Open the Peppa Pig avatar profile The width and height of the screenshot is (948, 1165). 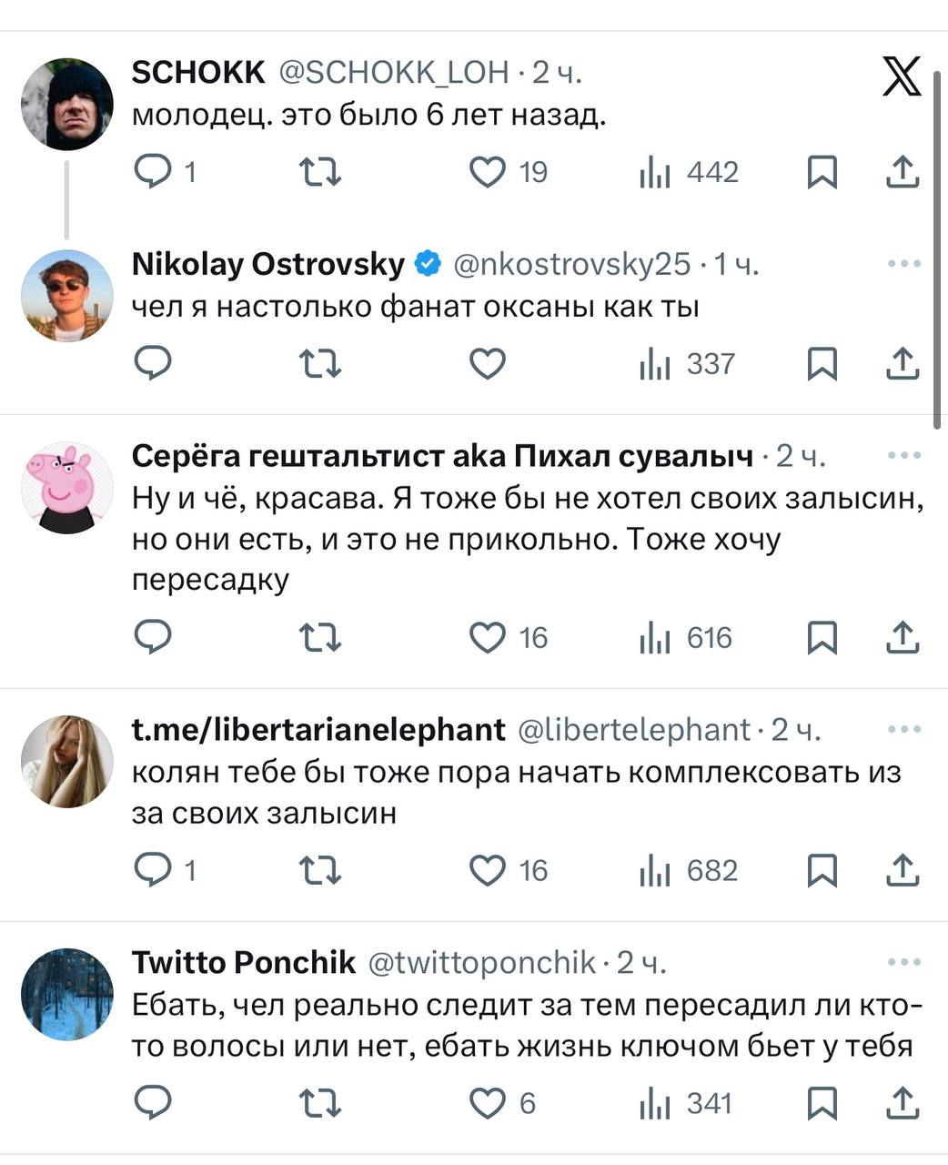point(66,487)
